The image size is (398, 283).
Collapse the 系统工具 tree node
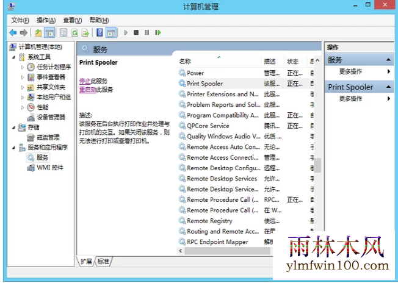click(x=13, y=57)
